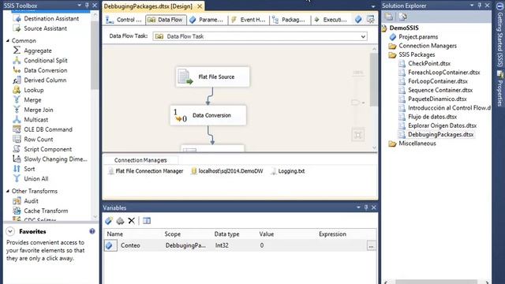Select the Flat File Source component
505x284 pixels.
coord(212,77)
